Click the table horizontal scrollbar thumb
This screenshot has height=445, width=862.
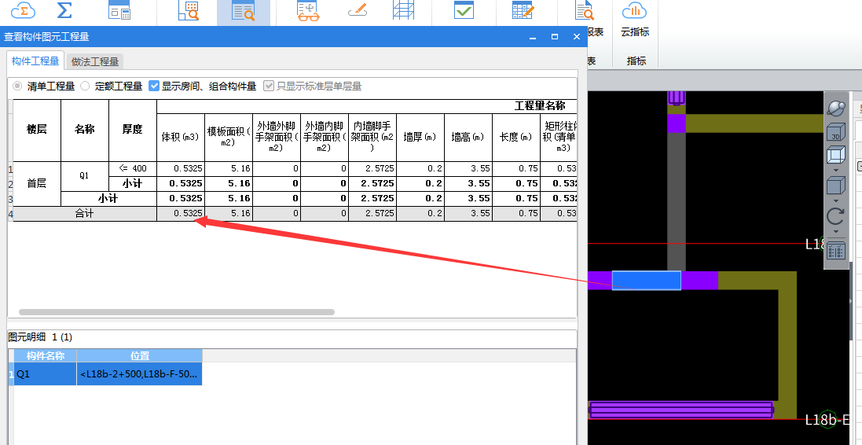click(177, 312)
